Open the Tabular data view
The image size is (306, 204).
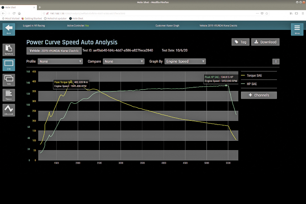tap(9, 95)
